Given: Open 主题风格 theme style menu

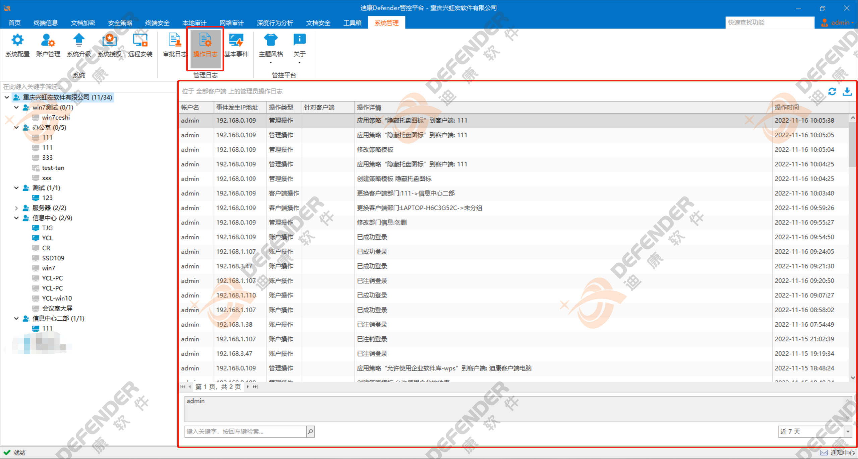Looking at the screenshot, I should pos(271,48).
